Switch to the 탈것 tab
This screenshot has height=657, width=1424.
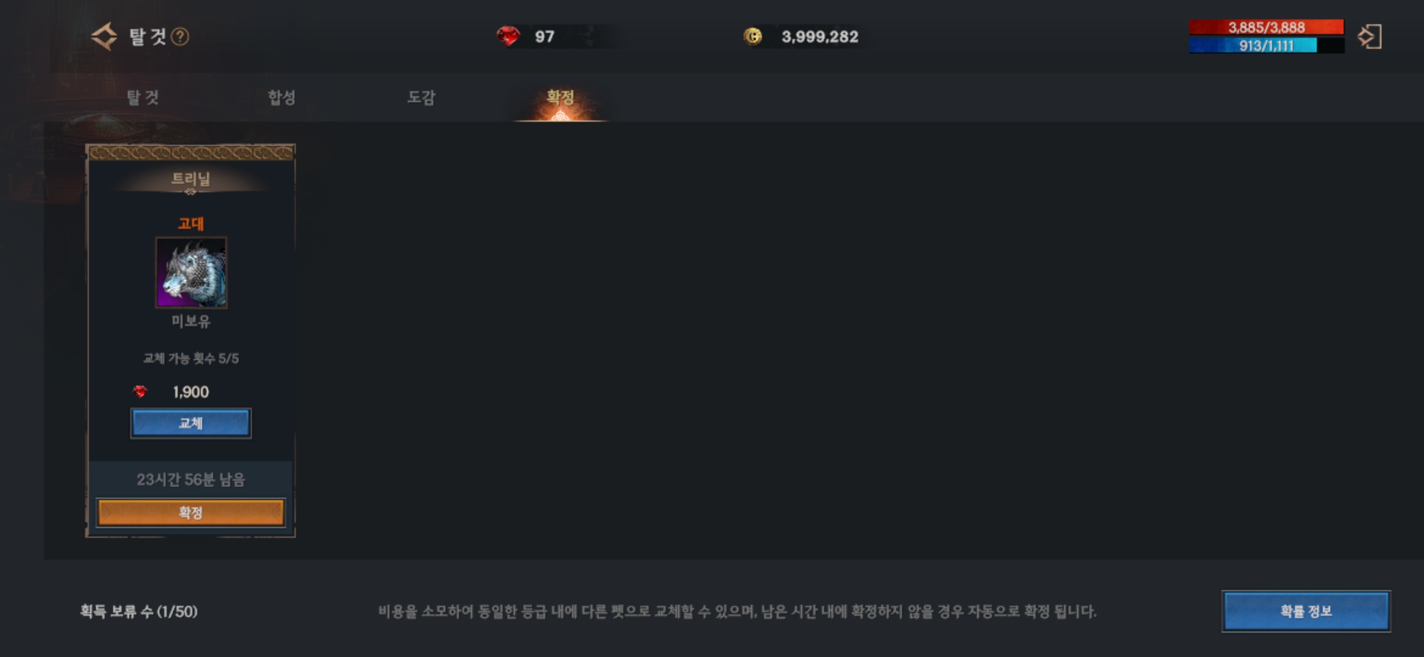[x=142, y=97]
